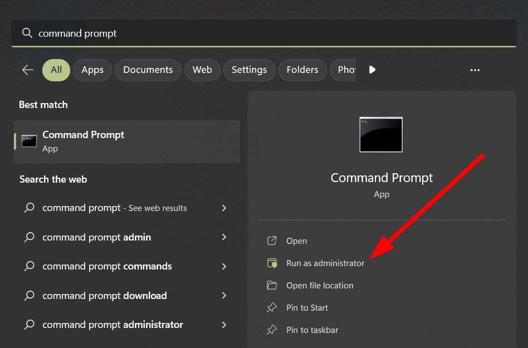Switch to the Documents filter tab
The width and height of the screenshot is (528, 348).
[148, 70]
